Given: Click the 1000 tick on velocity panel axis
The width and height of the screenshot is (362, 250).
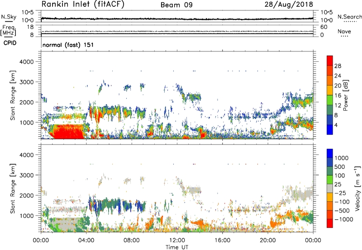Looking at the screenshot, I should [x=26, y=216].
